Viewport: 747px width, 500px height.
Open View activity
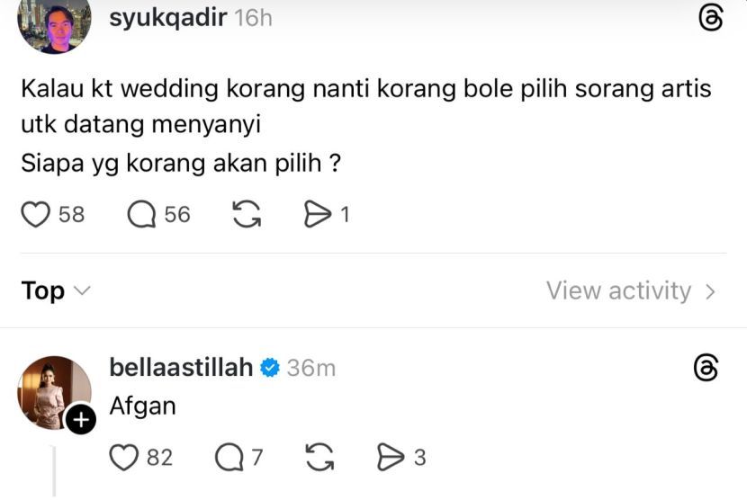coord(631,291)
